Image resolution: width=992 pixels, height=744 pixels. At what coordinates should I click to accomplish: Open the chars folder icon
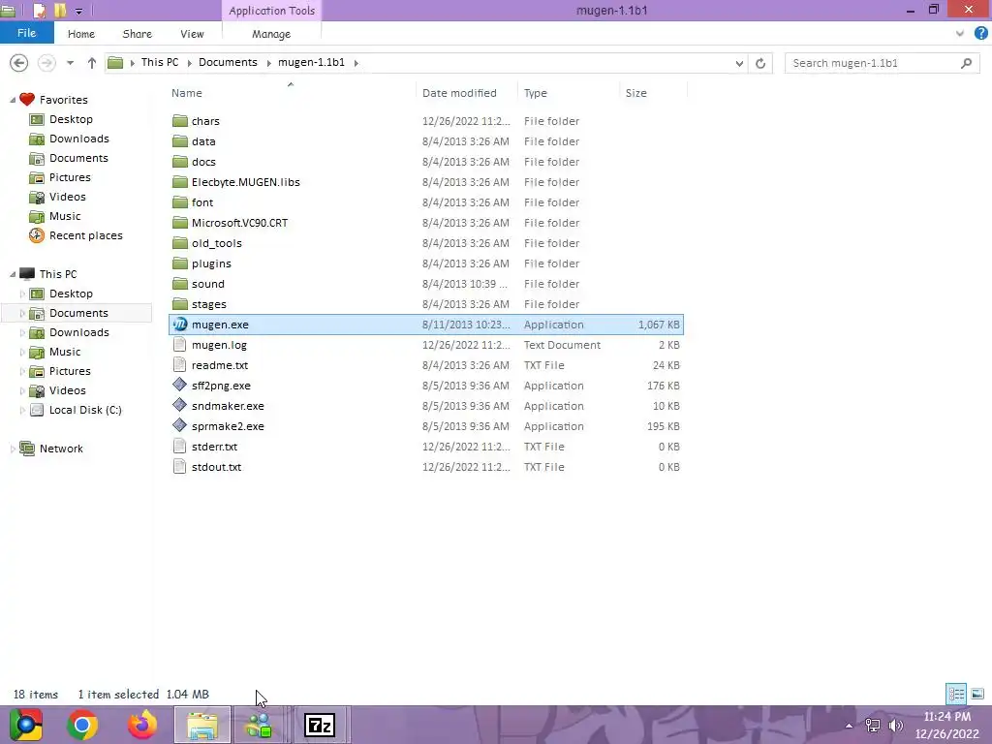coord(180,121)
